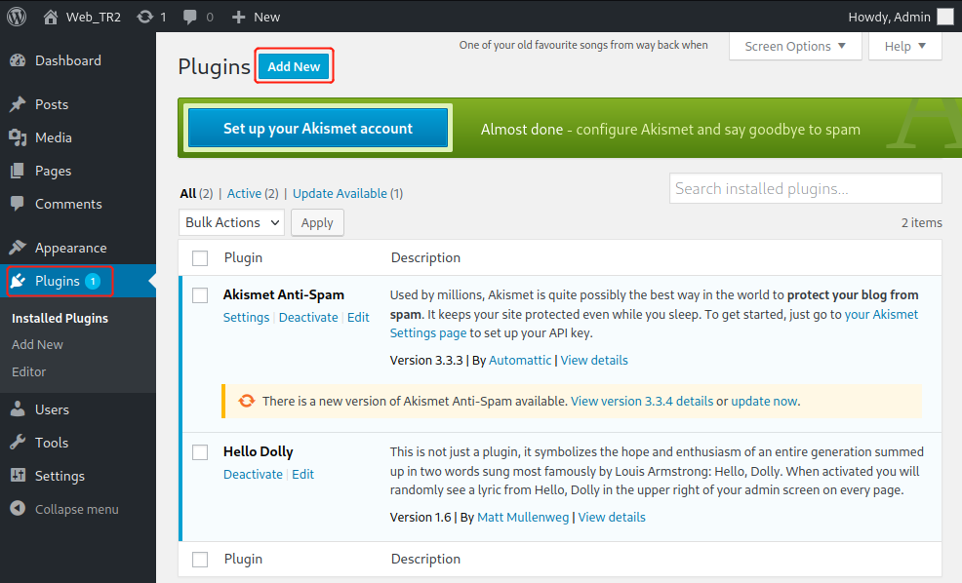Screen dimensions: 962x583
Task: Open the updates icon in admin bar
Action: click(x=145, y=17)
